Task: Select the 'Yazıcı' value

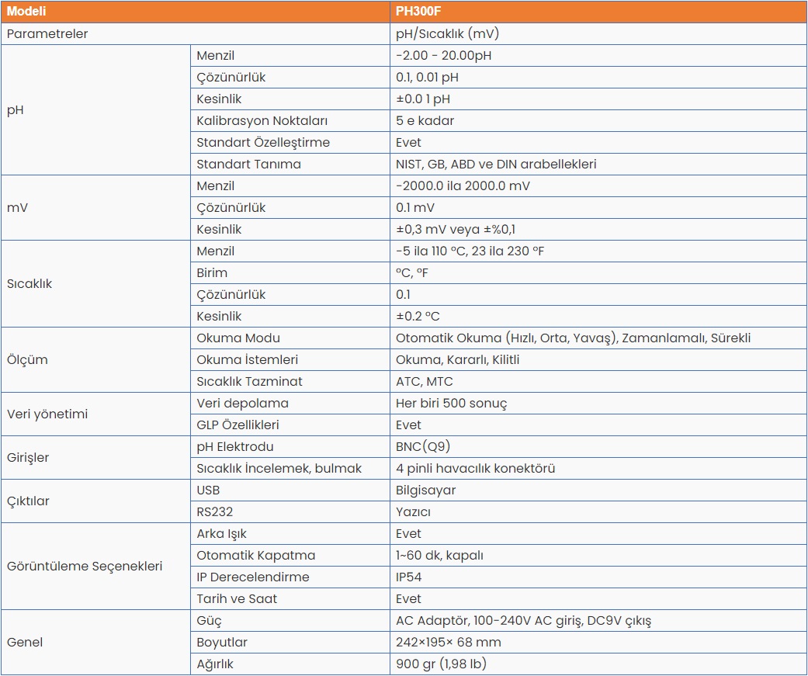Action: [413, 512]
